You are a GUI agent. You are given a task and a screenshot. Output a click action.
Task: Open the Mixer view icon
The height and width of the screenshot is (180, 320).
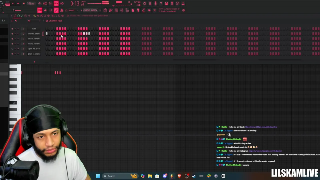121,10
